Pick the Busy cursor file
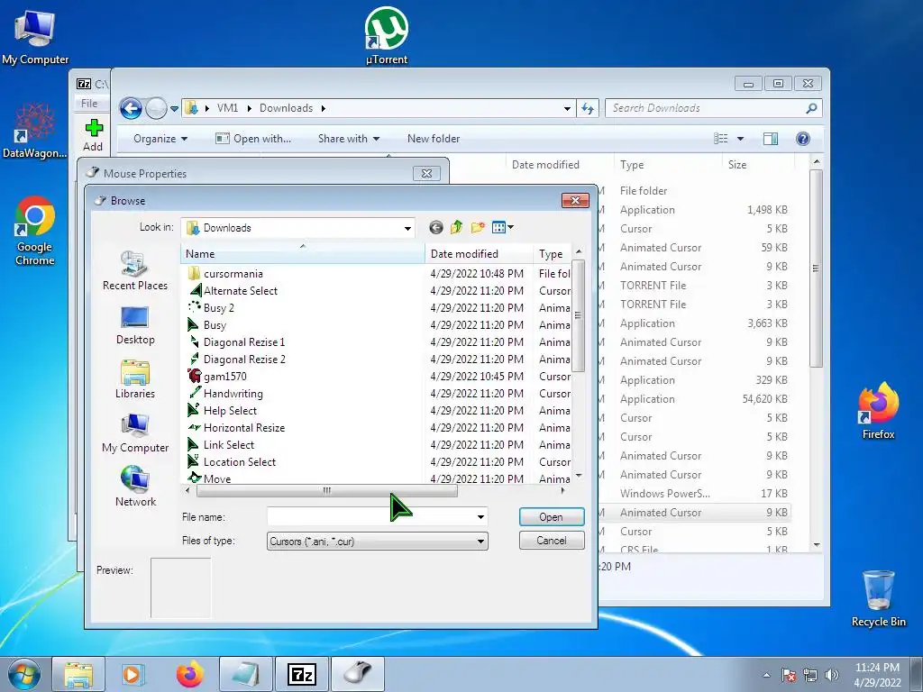Viewport: 923px width, 692px height. point(215,324)
